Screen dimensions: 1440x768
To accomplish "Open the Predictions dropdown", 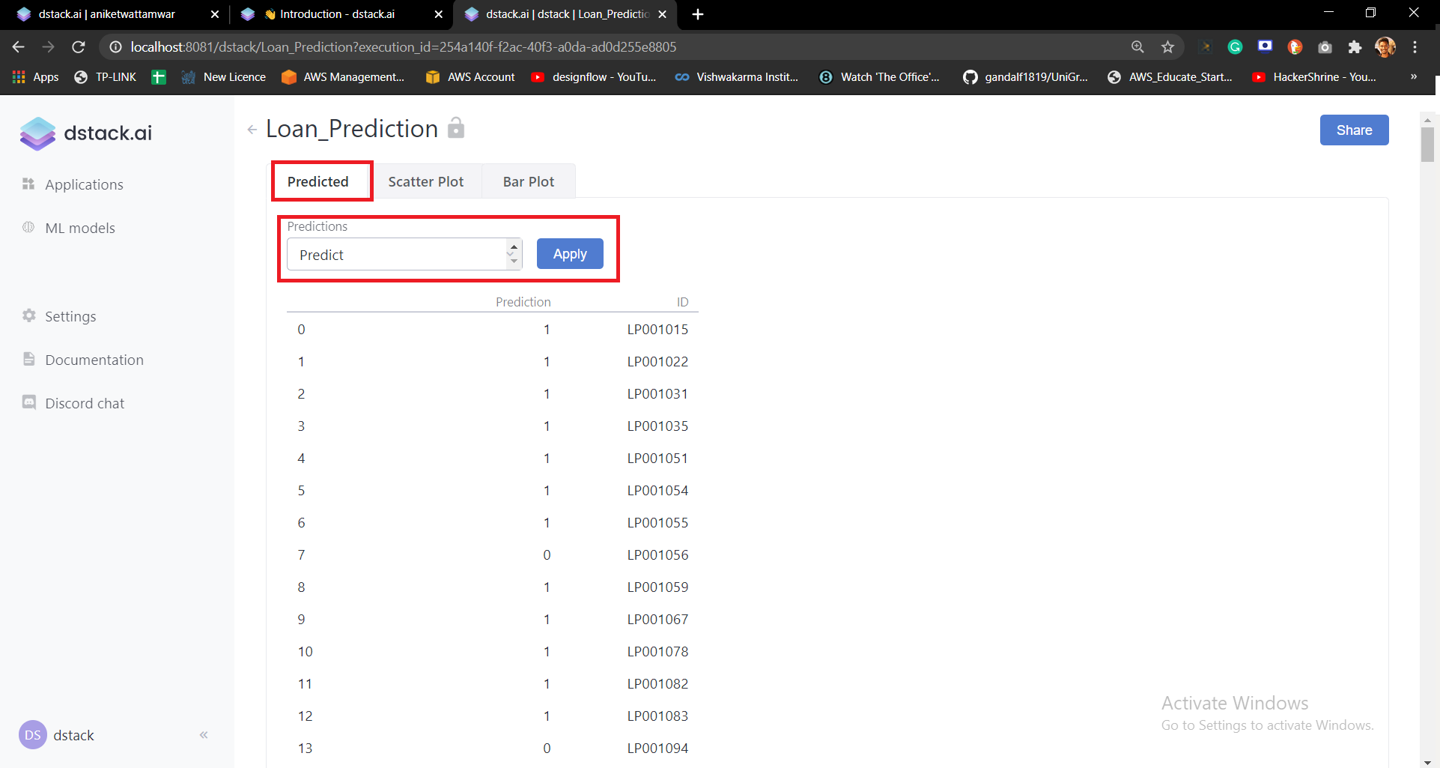I will point(404,254).
